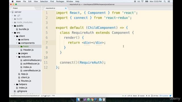Open the Window menu
Screen dimensions: 182x102
[70, 1]
